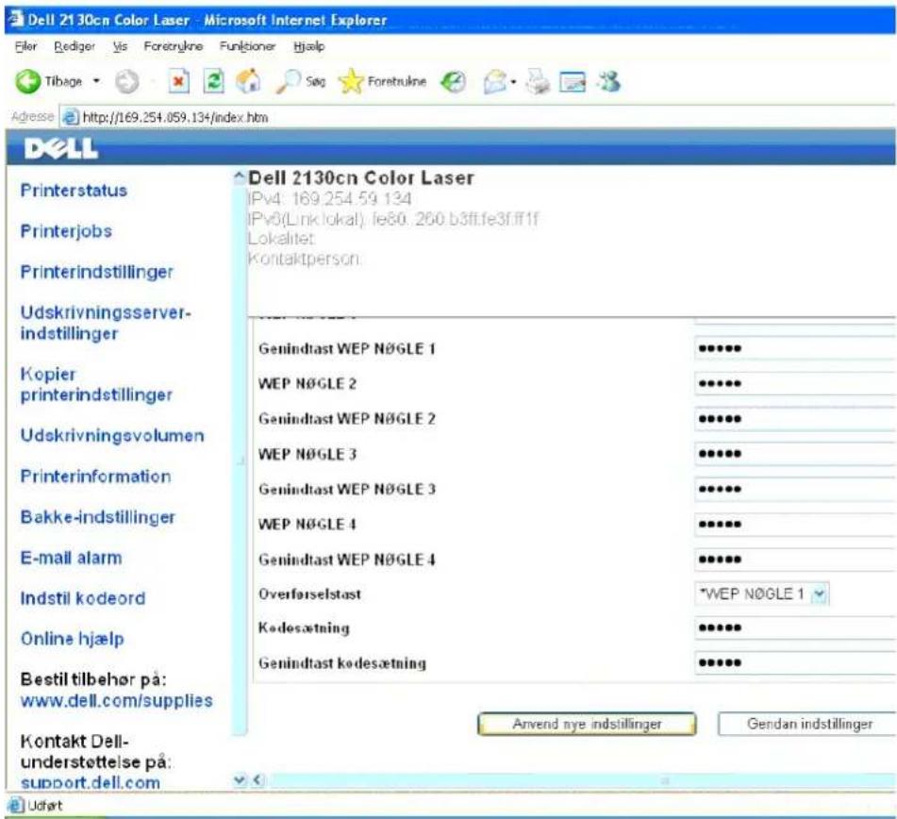Open the Back button history dropdown arrow

[96, 81]
